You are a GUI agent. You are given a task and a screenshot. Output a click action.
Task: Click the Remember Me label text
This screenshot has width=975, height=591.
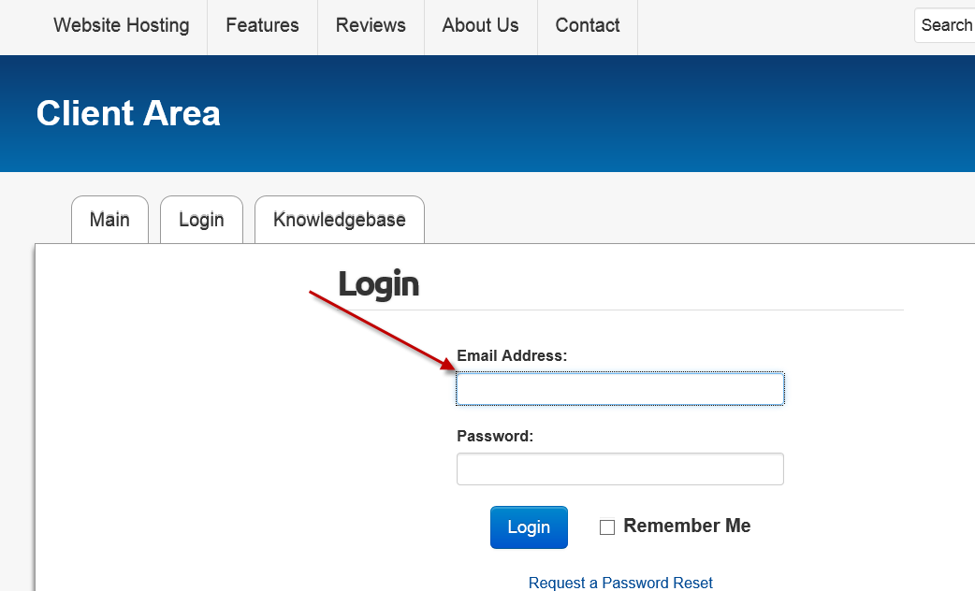687,526
